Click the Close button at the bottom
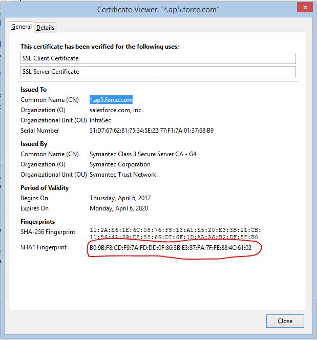The height and width of the screenshot is (340, 317). click(x=285, y=321)
